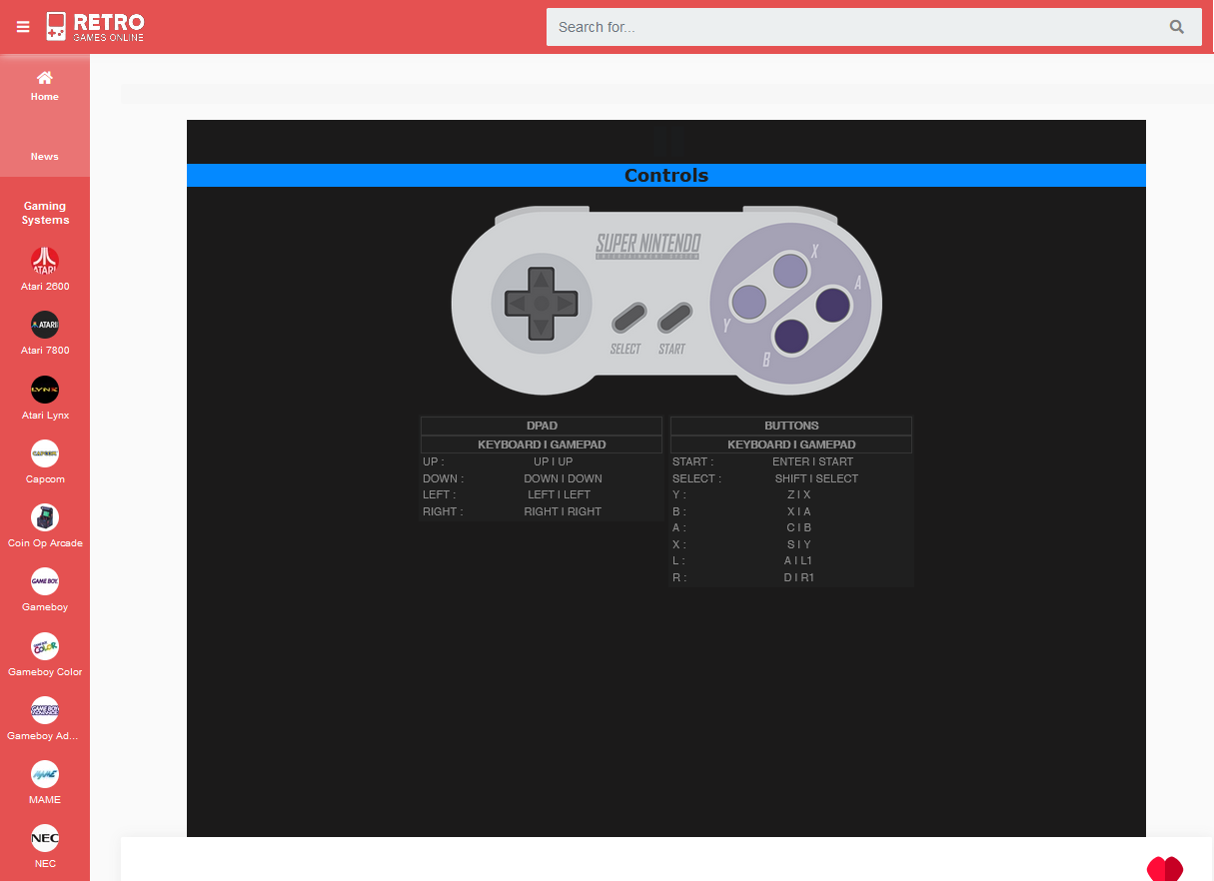This screenshot has height=881, width=1214.
Task: Click the RETRO Games Online logo
Action: (110, 26)
